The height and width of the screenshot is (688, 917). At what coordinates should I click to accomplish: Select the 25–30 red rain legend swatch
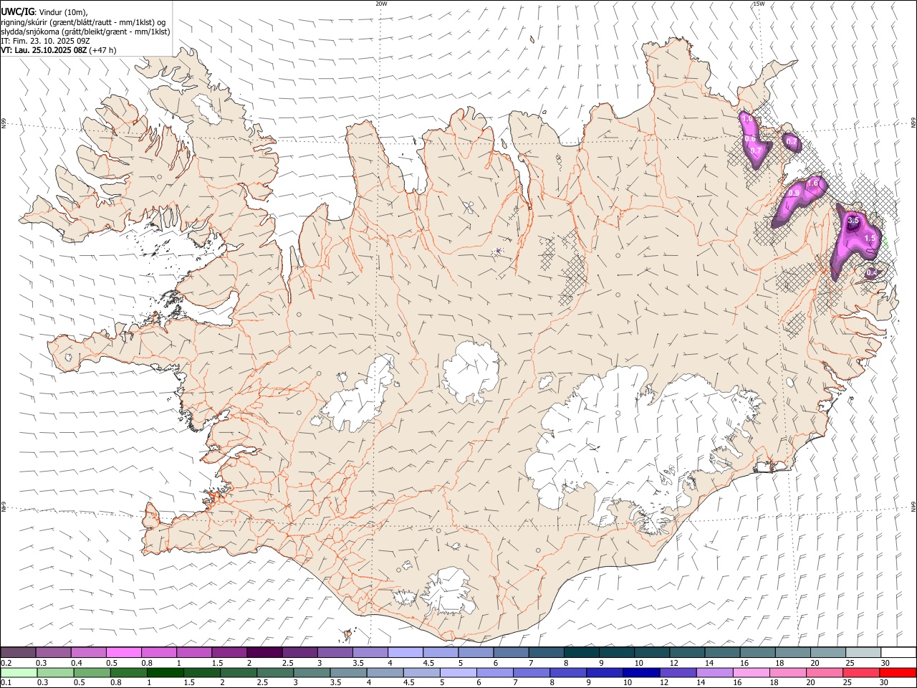tap(860, 673)
